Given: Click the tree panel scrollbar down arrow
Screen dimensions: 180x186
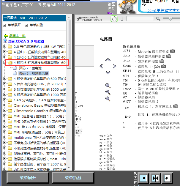Looking at the screenshot, I should (x=69, y=168).
